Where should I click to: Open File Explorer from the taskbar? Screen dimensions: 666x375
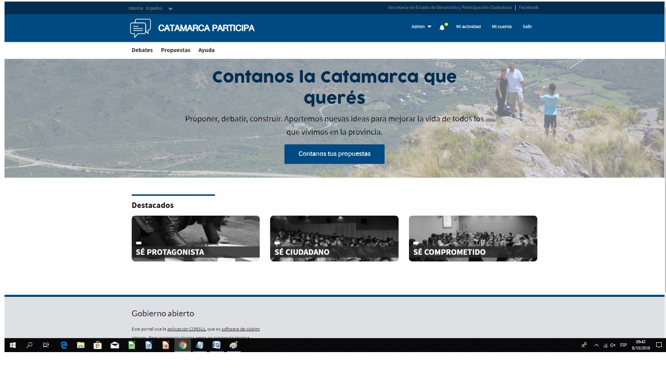[81, 345]
